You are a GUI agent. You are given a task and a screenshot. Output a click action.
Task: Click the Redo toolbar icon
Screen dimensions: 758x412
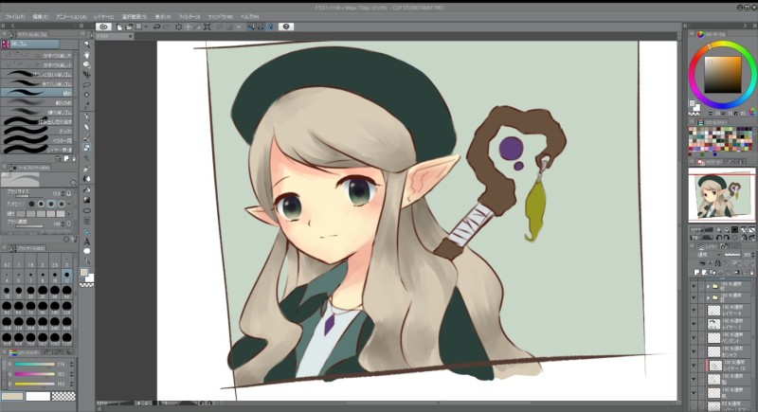click(x=167, y=27)
